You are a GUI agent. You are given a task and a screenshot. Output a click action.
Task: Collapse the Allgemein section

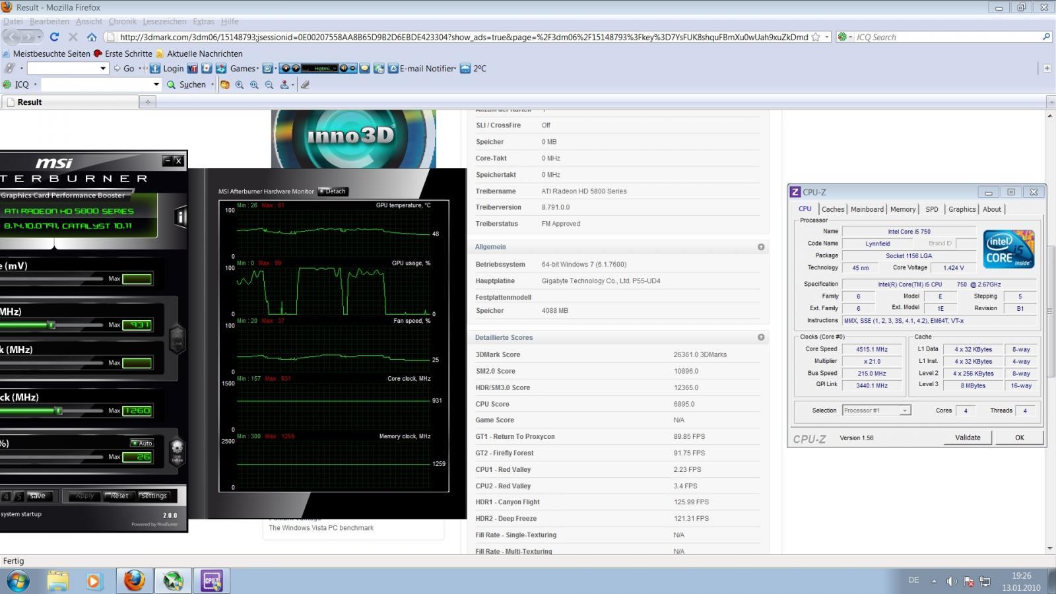[x=761, y=247]
